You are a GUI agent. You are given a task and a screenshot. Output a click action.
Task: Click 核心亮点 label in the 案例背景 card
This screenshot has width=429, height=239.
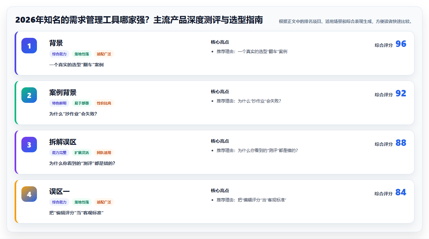pyautogui.click(x=220, y=92)
